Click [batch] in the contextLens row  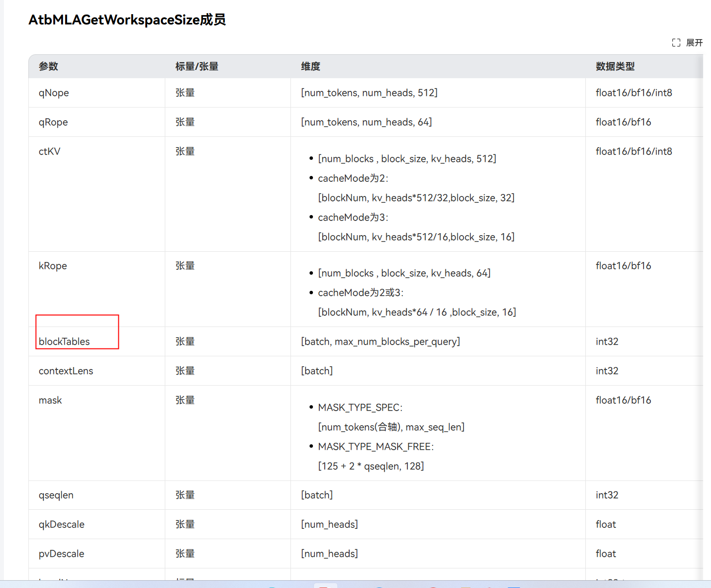click(317, 371)
